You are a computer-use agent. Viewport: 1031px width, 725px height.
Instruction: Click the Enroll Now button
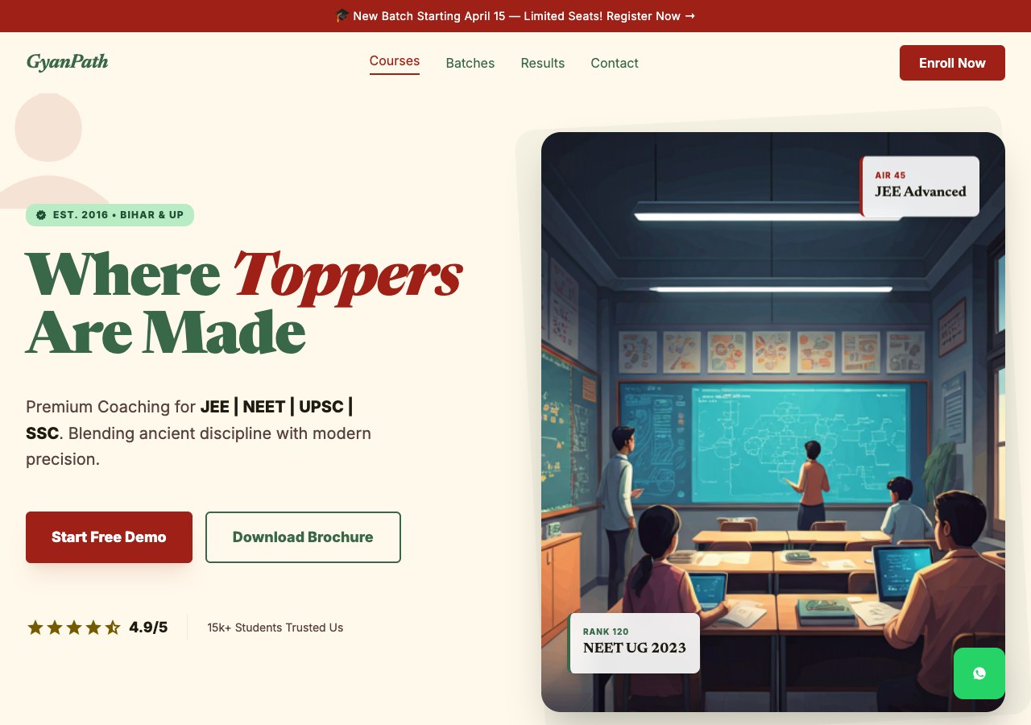click(952, 63)
